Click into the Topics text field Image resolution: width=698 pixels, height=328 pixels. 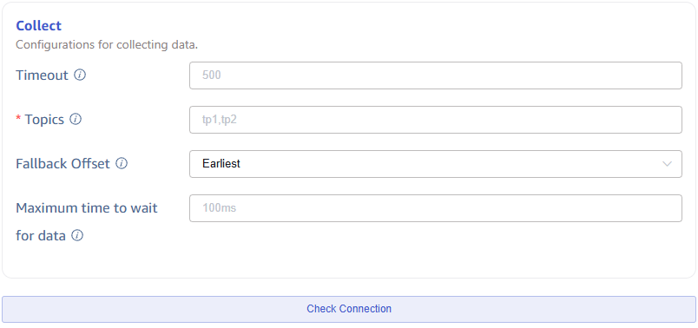tap(435, 119)
